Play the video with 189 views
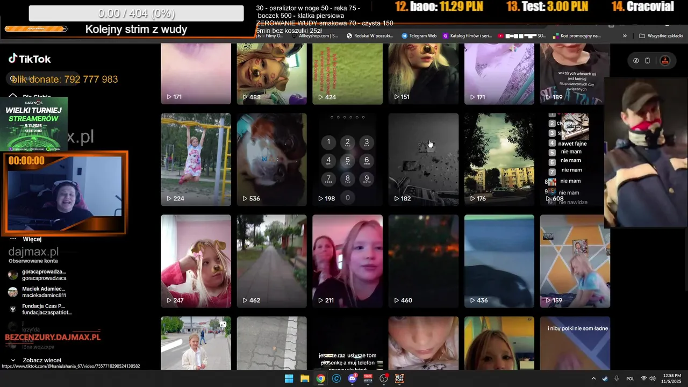 tap(575, 74)
